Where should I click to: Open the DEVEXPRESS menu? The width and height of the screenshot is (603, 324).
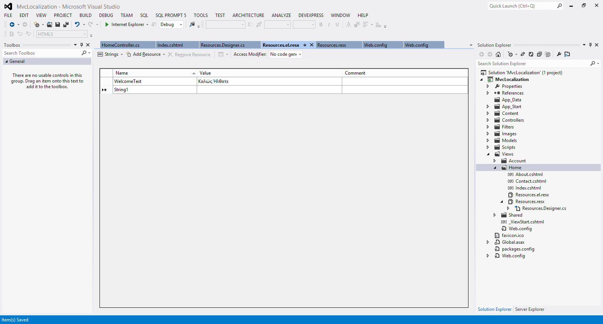pyautogui.click(x=311, y=15)
